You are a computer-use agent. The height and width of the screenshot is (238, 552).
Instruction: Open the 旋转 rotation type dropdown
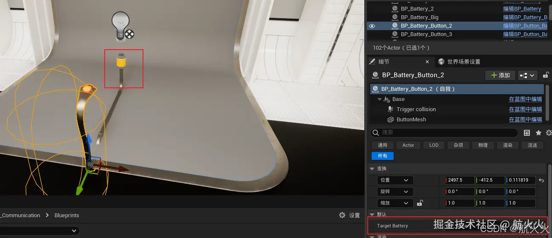395,192
